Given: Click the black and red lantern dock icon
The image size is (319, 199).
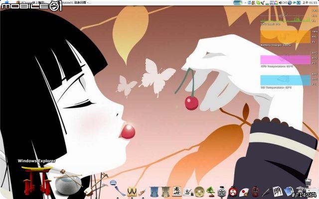Looking at the screenshot, I should [x=255, y=192].
